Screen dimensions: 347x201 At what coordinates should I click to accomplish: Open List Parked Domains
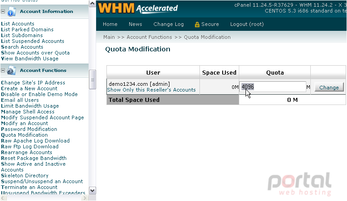27,29
